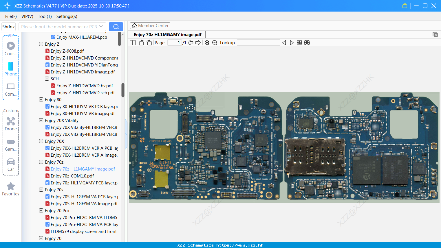Open Enjoy MAX-HL1AREM.pcb file
Screen dimensions: 441x248
[x=79, y=37]
